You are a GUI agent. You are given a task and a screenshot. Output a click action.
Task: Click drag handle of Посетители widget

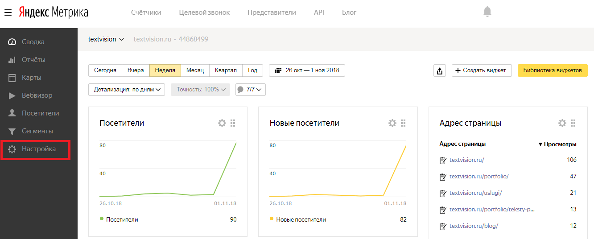(233, 123)
